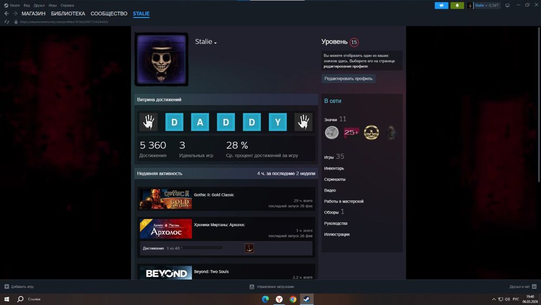Viewport: 541px width, 305px height.
Task: Click the Steam logo in menu bar
Action: click(x=6, y=5)
